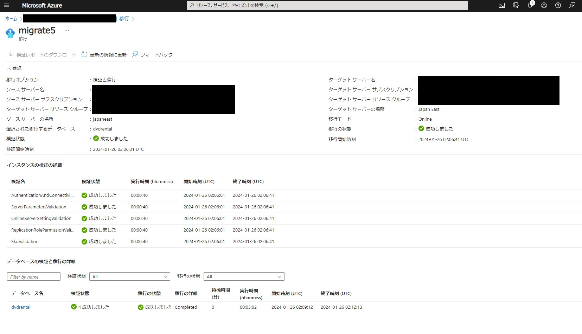Click the フィードバック icon in the command bar
582x334 pixels.
[x=135, y=54]
